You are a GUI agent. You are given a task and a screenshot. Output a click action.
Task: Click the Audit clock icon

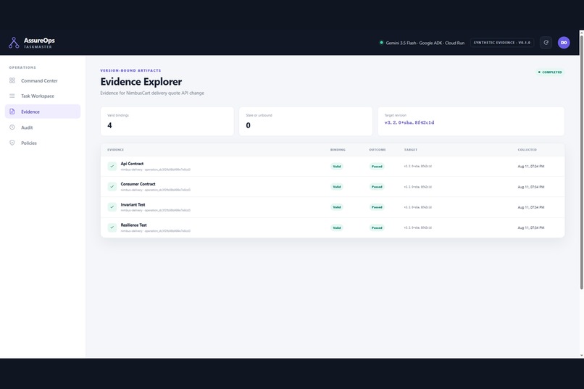click(12, 127)
